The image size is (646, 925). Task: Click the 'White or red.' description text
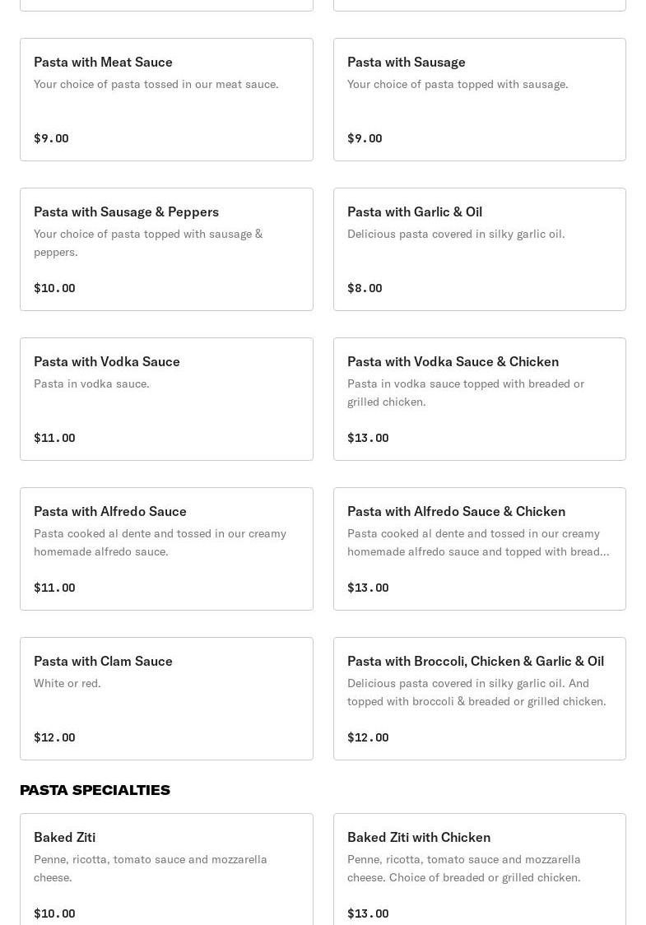[67, 683]
